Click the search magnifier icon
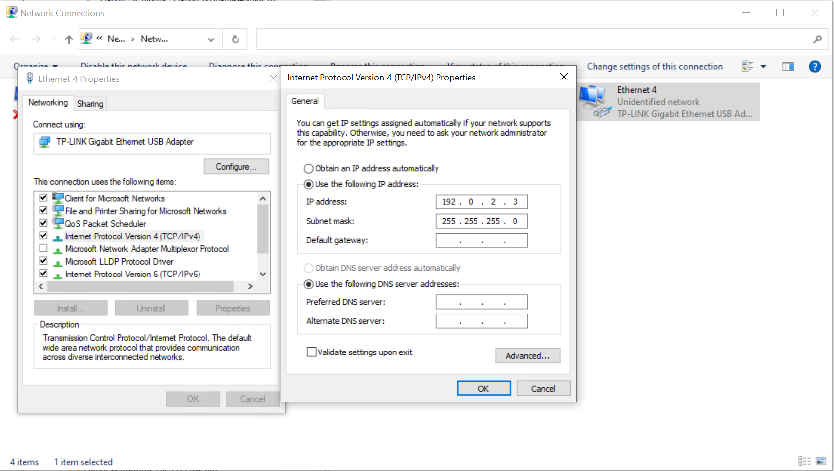 tap(818, 39)
